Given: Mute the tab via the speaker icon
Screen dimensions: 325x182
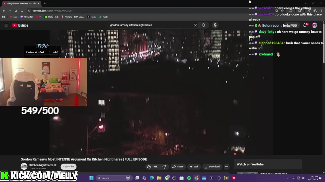Looking at the screenshot, I should [x=34, y=4].
